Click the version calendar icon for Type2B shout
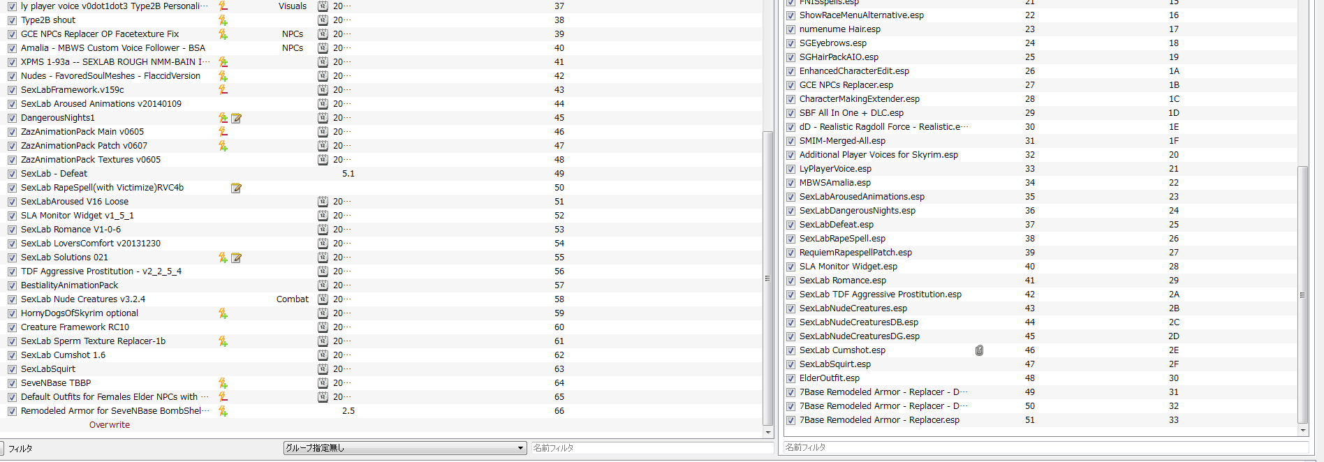Screen dimensions: 1324x462 [x=323, y=20]
